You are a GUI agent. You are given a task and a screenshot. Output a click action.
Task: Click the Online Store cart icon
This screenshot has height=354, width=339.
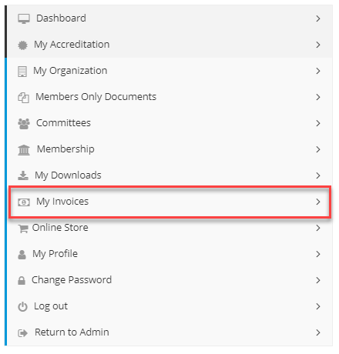pos(23,229)
